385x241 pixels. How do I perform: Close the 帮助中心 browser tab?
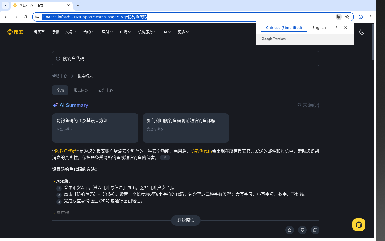68,5
